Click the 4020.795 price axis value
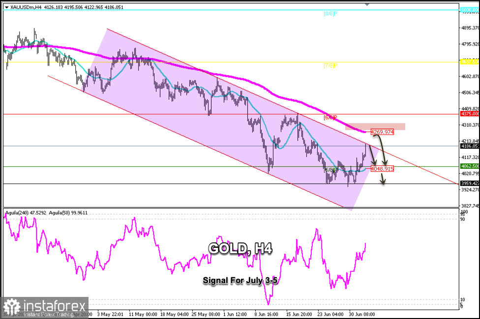Image resolution: width=480 pixels, height=319 pixels. 471,174
